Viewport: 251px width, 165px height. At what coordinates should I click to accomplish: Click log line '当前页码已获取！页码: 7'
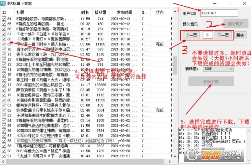coord(212,141)
